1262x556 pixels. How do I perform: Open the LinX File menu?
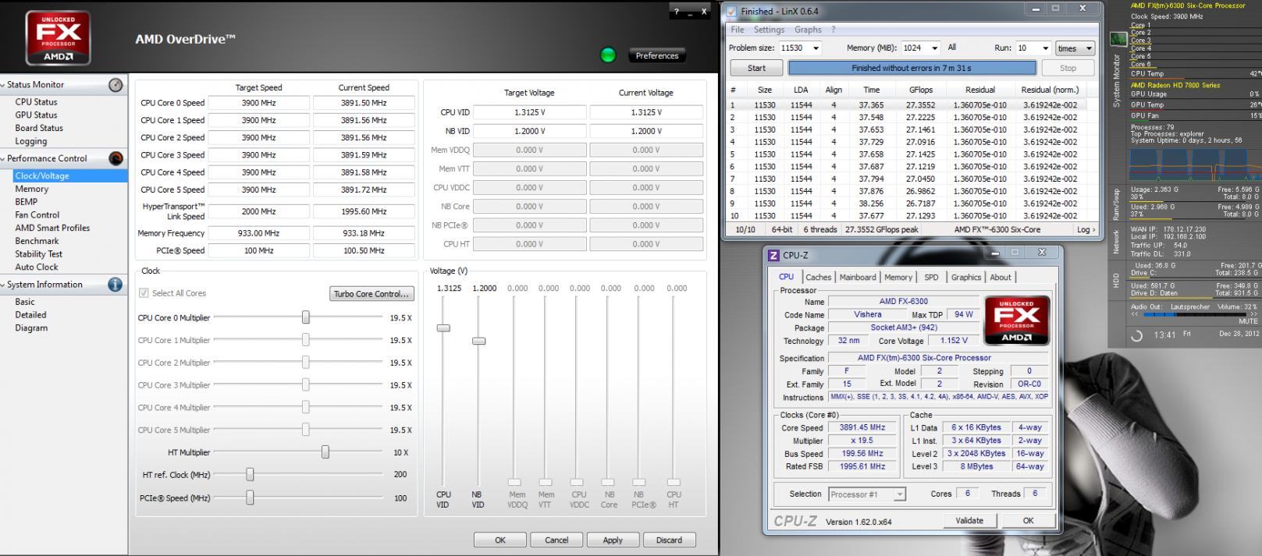click(738, 30)
